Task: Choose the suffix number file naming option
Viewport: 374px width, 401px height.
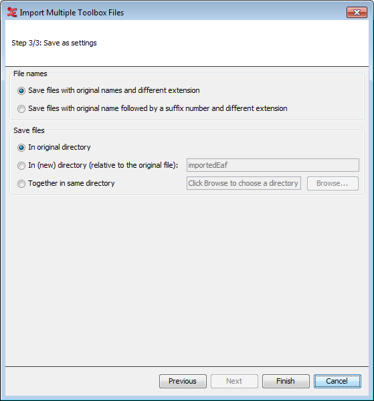Action: [21, 109]
